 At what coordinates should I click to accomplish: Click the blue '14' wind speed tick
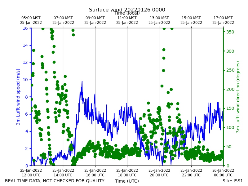[x=25, y=45]
